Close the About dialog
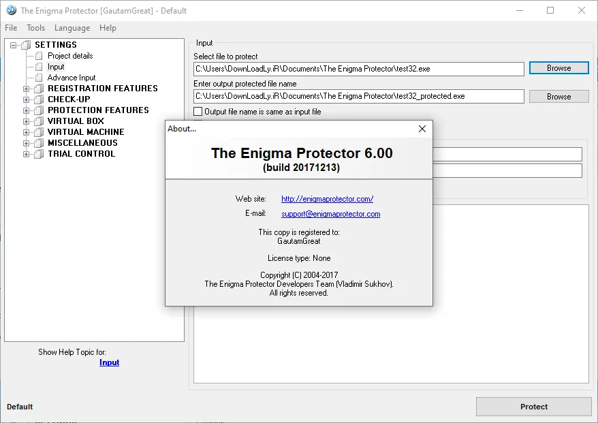 click(x=422, y=129)
